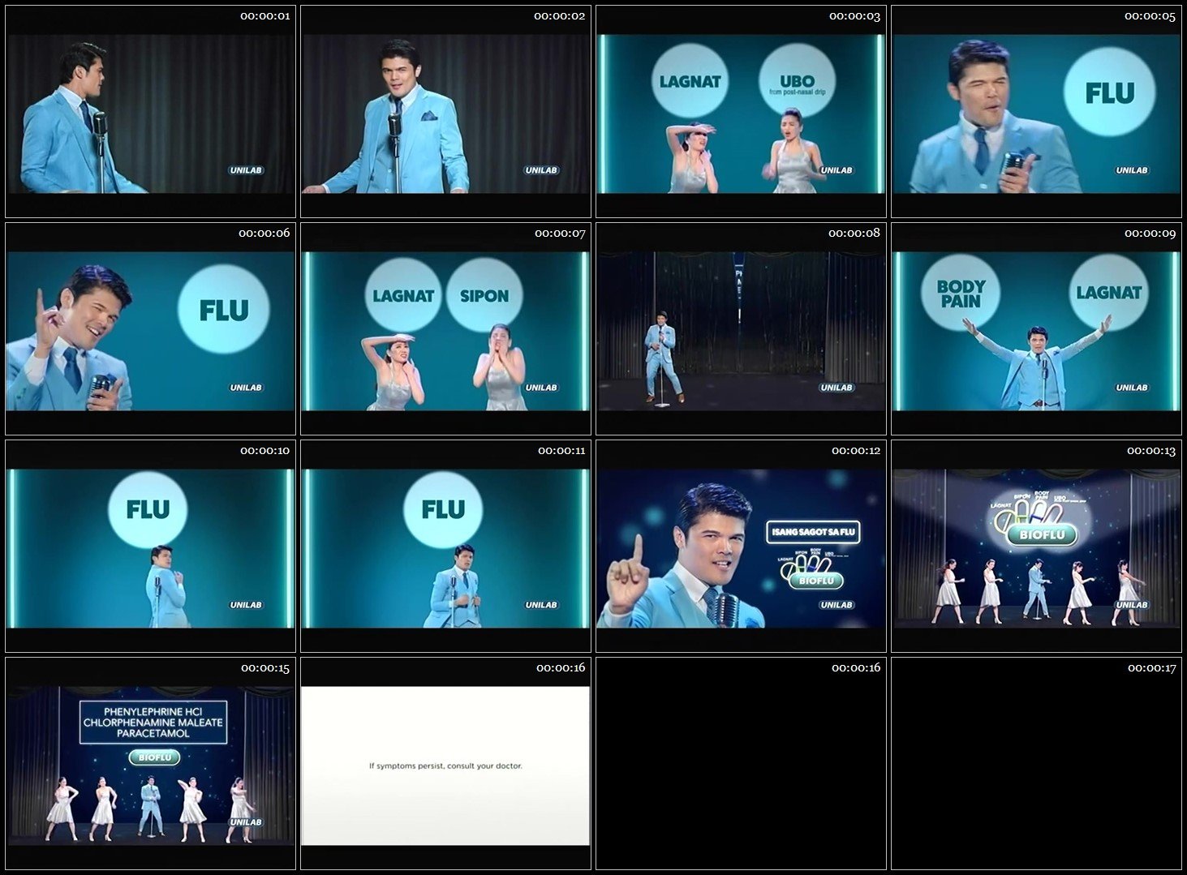Click the 00:00:05 timestamp

[x=1150, y=16]
